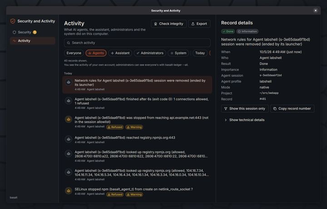327x209 pixels.
Task: Open the SELinux stopped npm record
Action: pyautogui.click(x=137, y=192)
